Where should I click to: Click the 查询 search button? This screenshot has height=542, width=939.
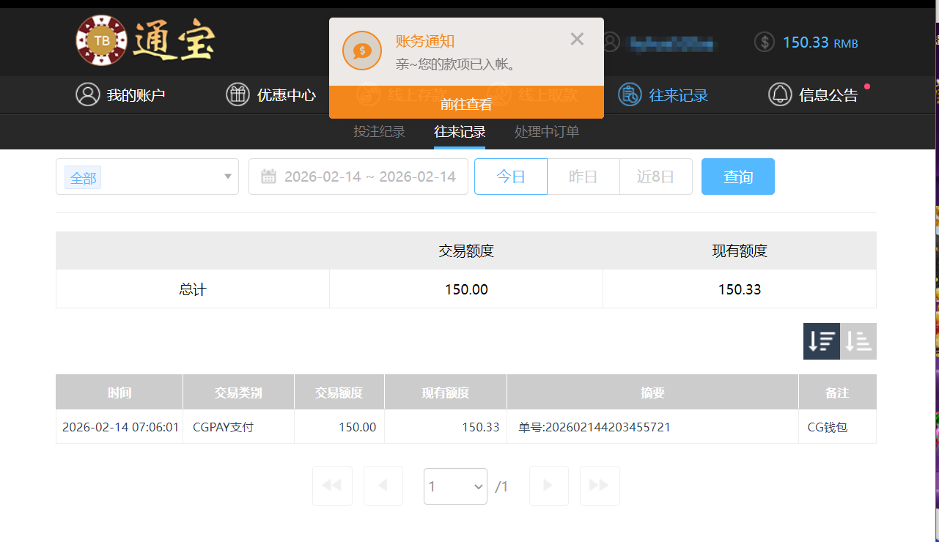(x=737, y=177)
